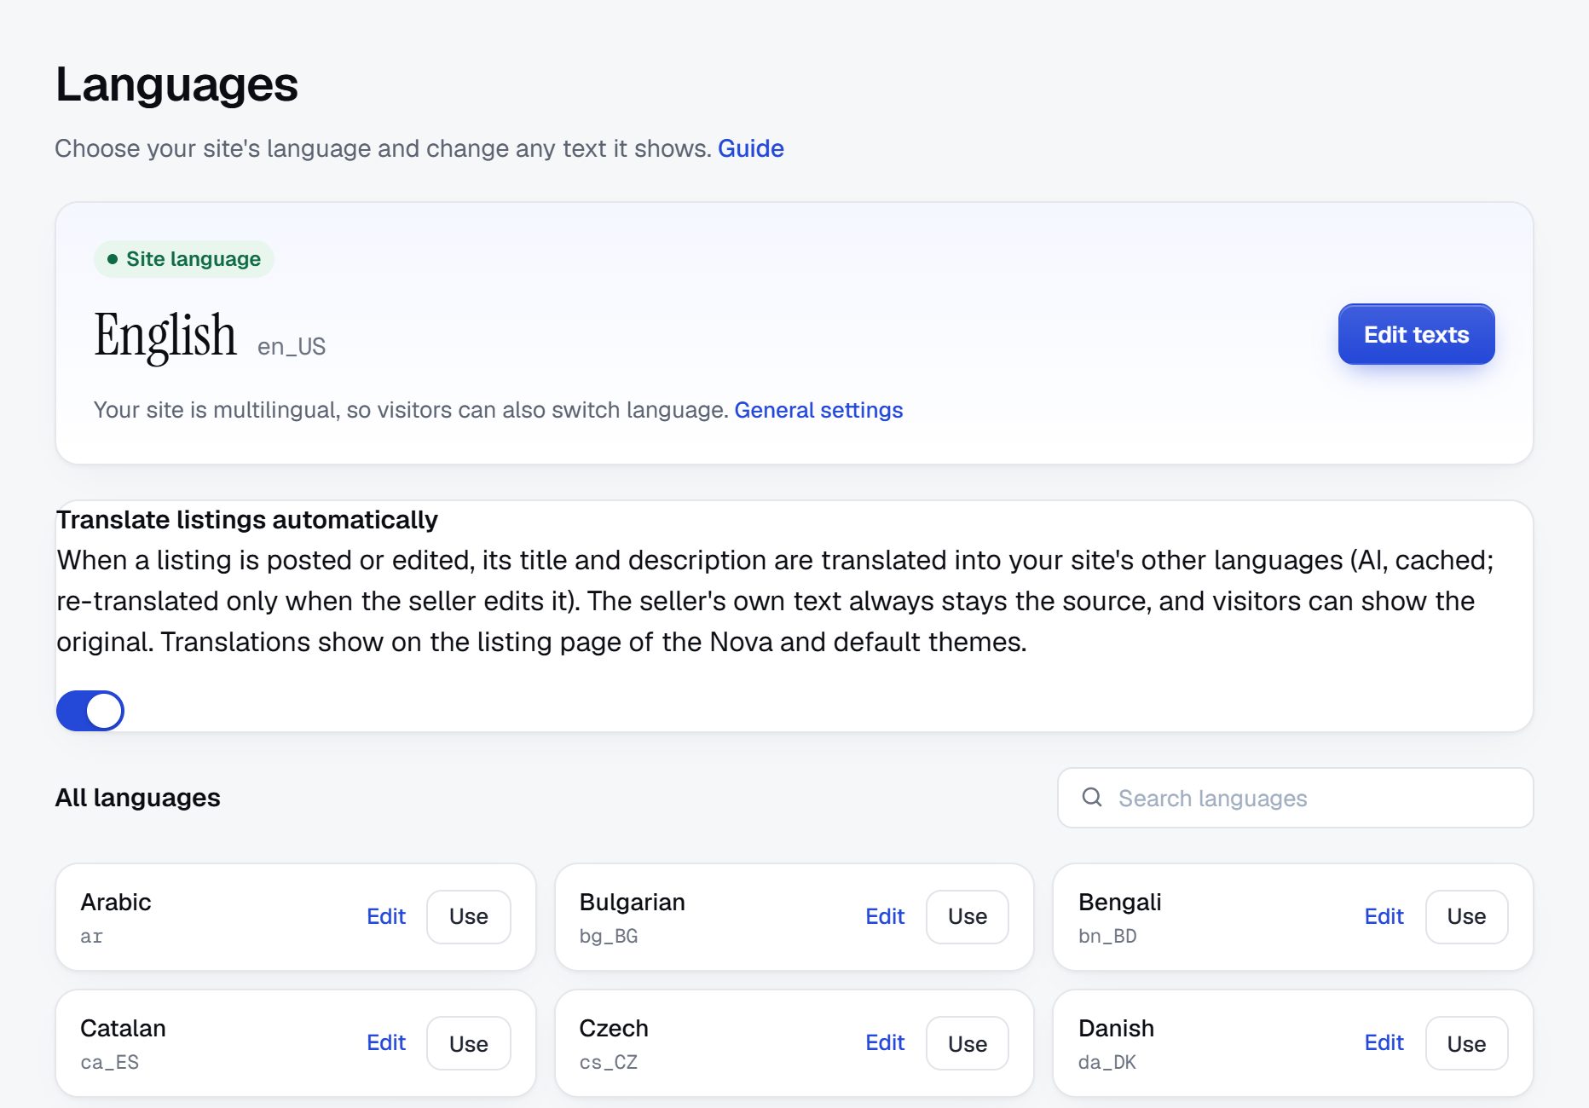
Task: Click the Translate listings automatically heading
Action: pos(247,519)
